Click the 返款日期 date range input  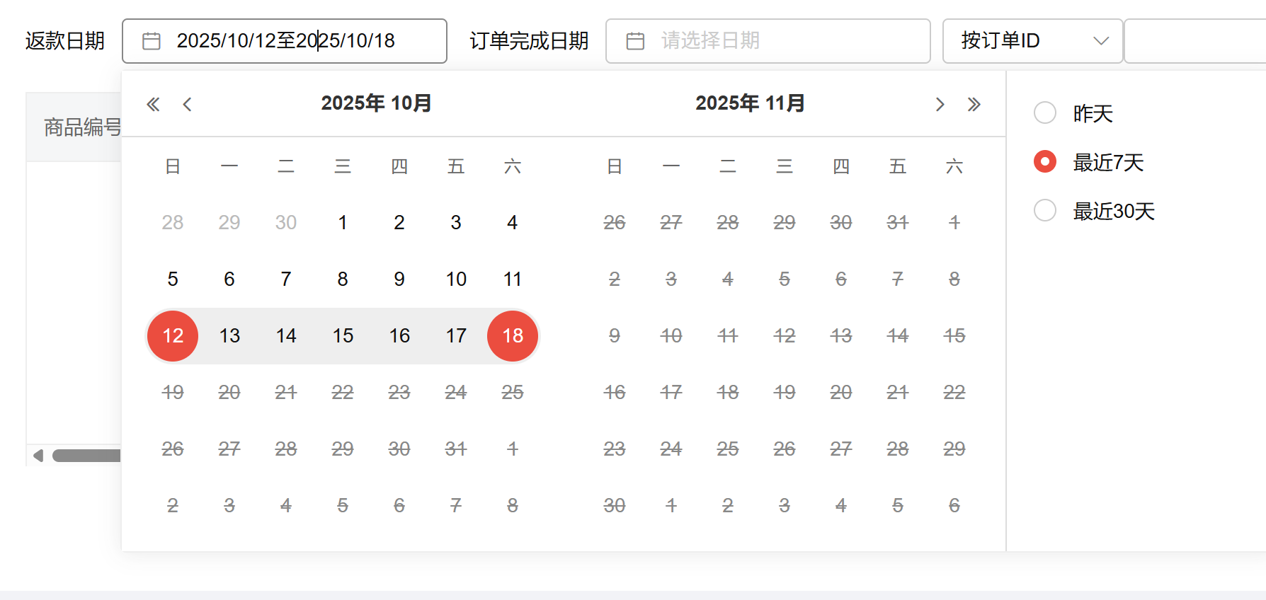285,41
